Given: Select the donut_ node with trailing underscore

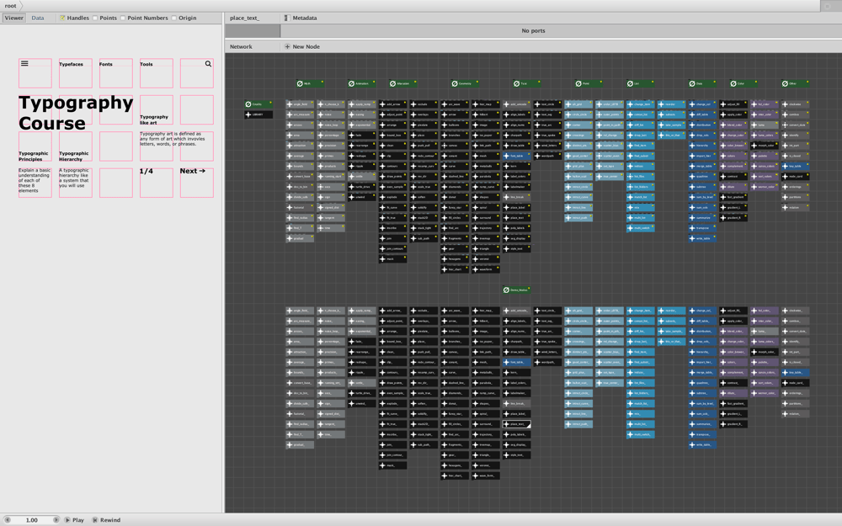Looking at the screenshot, I should [455, 404].
